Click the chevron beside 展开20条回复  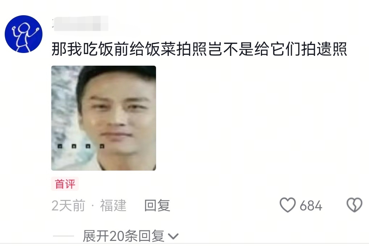click(173, 236)
